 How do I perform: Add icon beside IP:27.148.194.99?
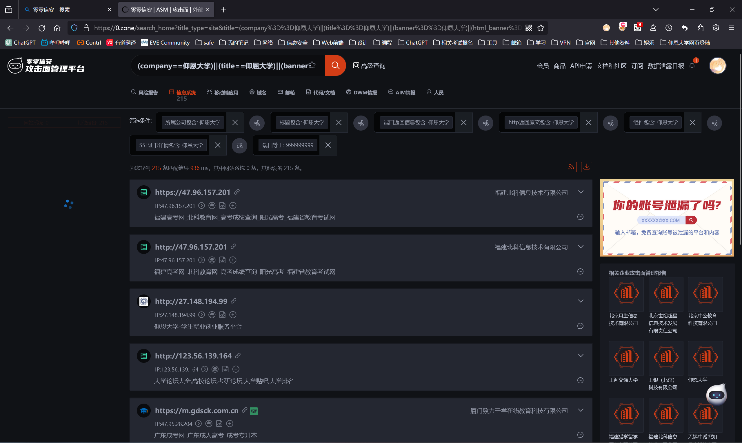(233, 315)
